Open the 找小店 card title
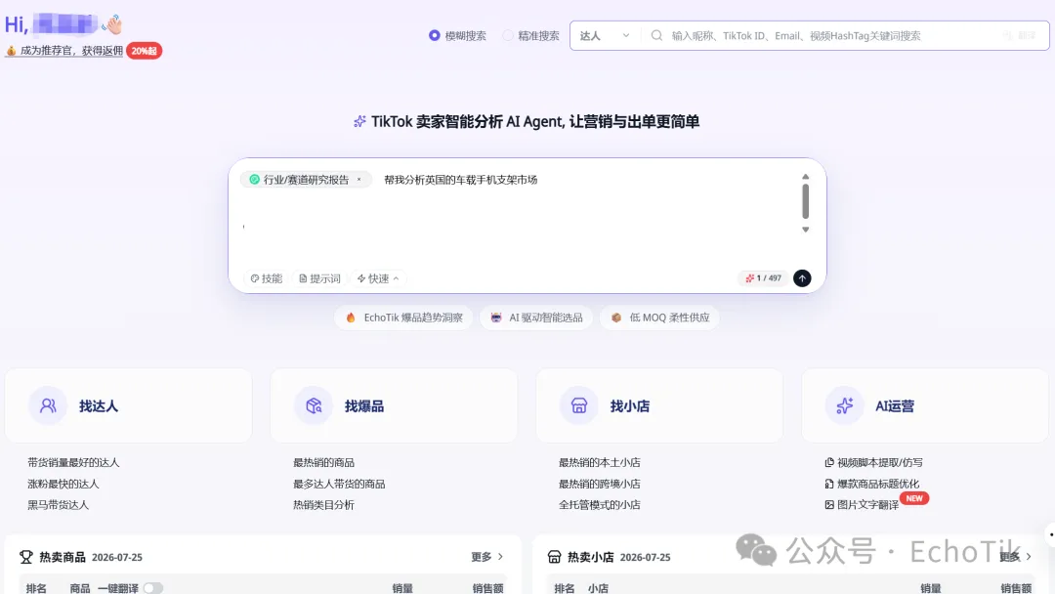Screen dimensions: 1055x594 click(630, 406)
